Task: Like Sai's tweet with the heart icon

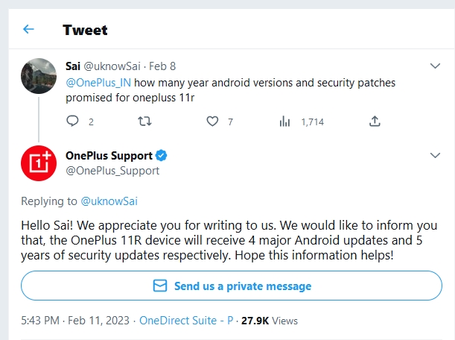Action: click(x=212, y=122)
